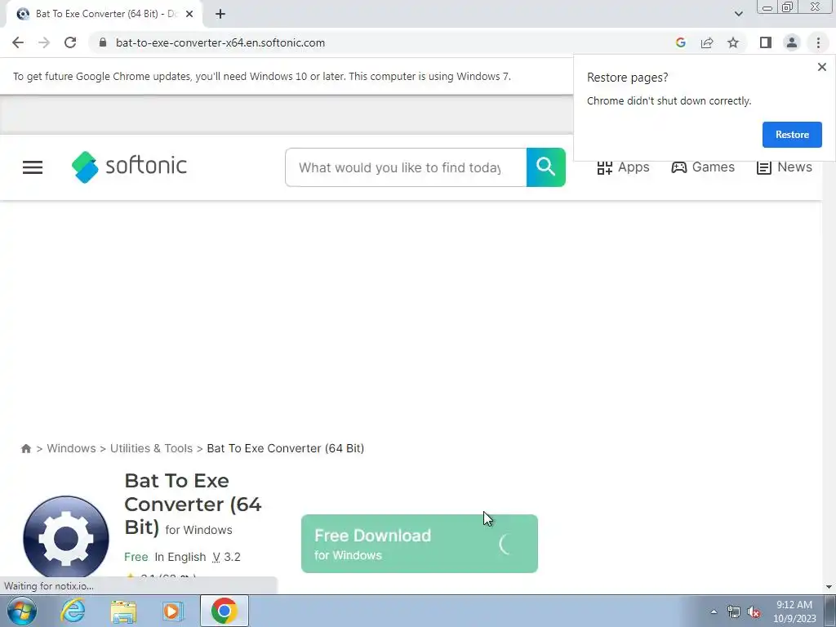Viewport: 836px width, 627px height.
Task: Dismiss the Restore pages popup
Action: click(821, 67)
